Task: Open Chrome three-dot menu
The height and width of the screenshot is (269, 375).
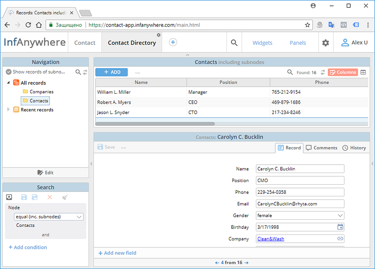Action: 368,25
